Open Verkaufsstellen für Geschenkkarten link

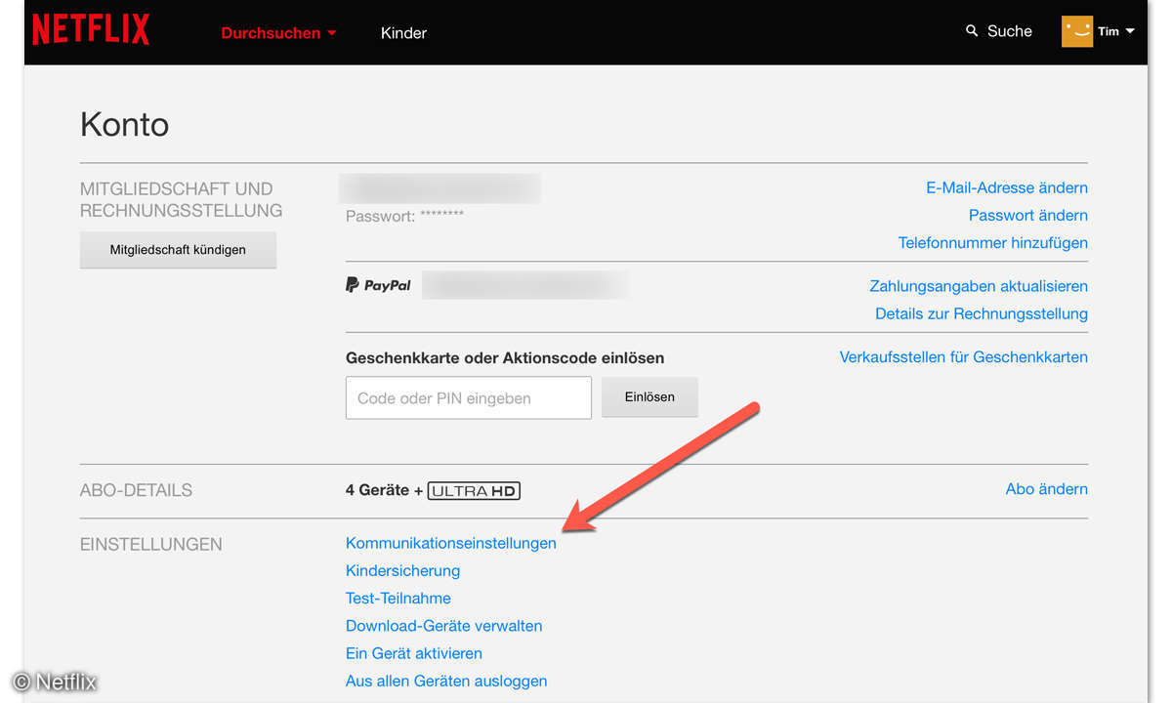[x=964, y=357]
